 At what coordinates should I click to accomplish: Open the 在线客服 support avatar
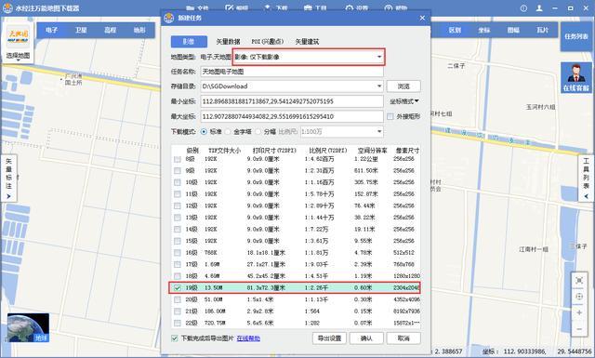click(576, 77)
